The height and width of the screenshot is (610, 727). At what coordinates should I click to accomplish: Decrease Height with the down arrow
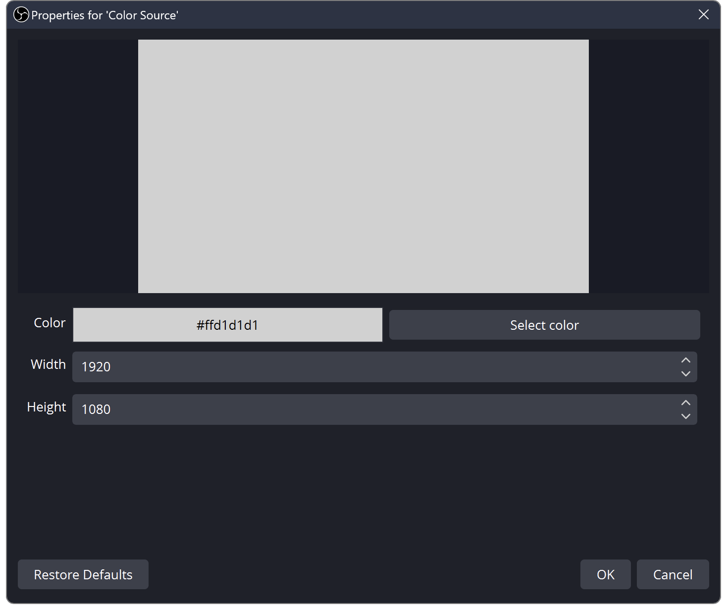click(x=685, y=416)
